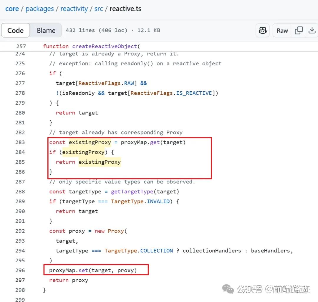Click the '432 lines (406 loc)' file info
Screen dimensions: 318x302
[97, 30]
